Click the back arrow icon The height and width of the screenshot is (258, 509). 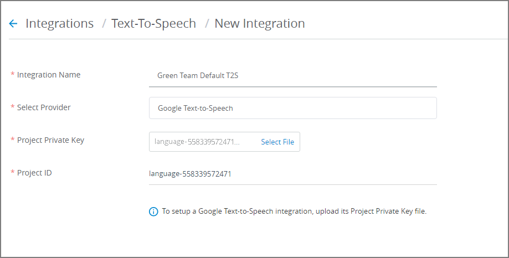(13, 23)
